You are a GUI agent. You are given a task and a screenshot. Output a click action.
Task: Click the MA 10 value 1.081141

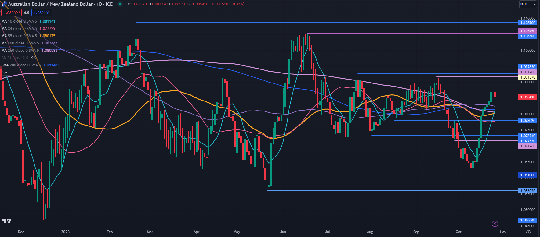point(47,21)
